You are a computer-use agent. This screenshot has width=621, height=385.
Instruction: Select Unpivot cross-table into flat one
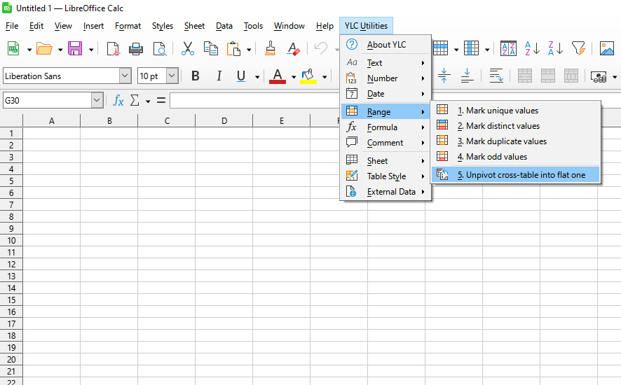coord(521,175)
